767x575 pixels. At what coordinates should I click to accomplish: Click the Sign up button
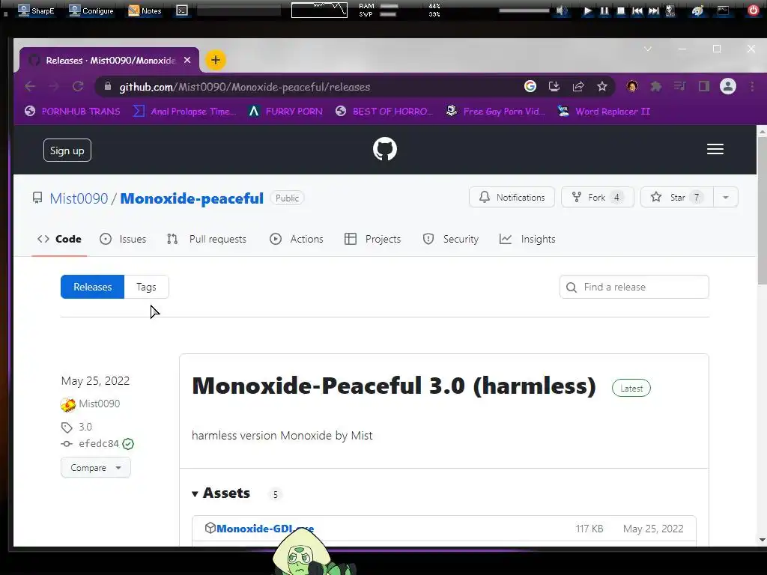click(67, 150)
